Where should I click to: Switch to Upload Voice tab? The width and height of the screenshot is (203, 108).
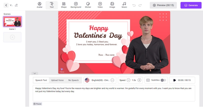tap(57, 80)
